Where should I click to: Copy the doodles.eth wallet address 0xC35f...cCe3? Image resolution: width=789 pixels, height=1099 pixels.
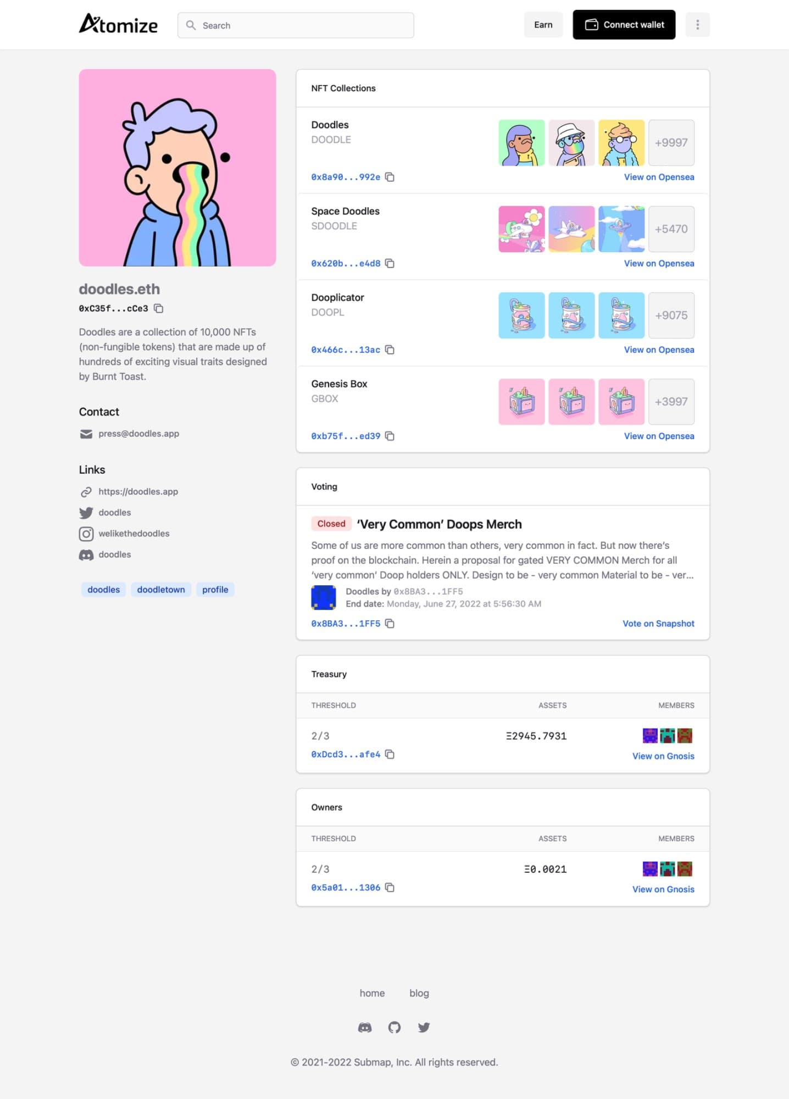tap(158, 308)
